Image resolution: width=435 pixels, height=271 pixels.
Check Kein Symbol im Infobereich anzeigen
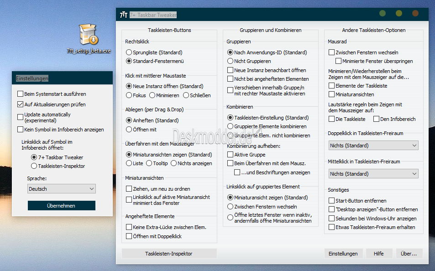pos(20,129)
